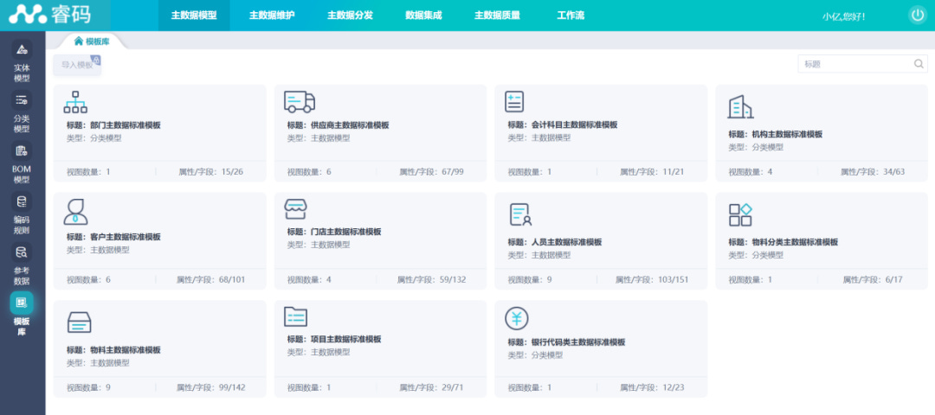Click the 导入模板 button
The height and width of the screenshot is (415, 935).
coord(77,65)
